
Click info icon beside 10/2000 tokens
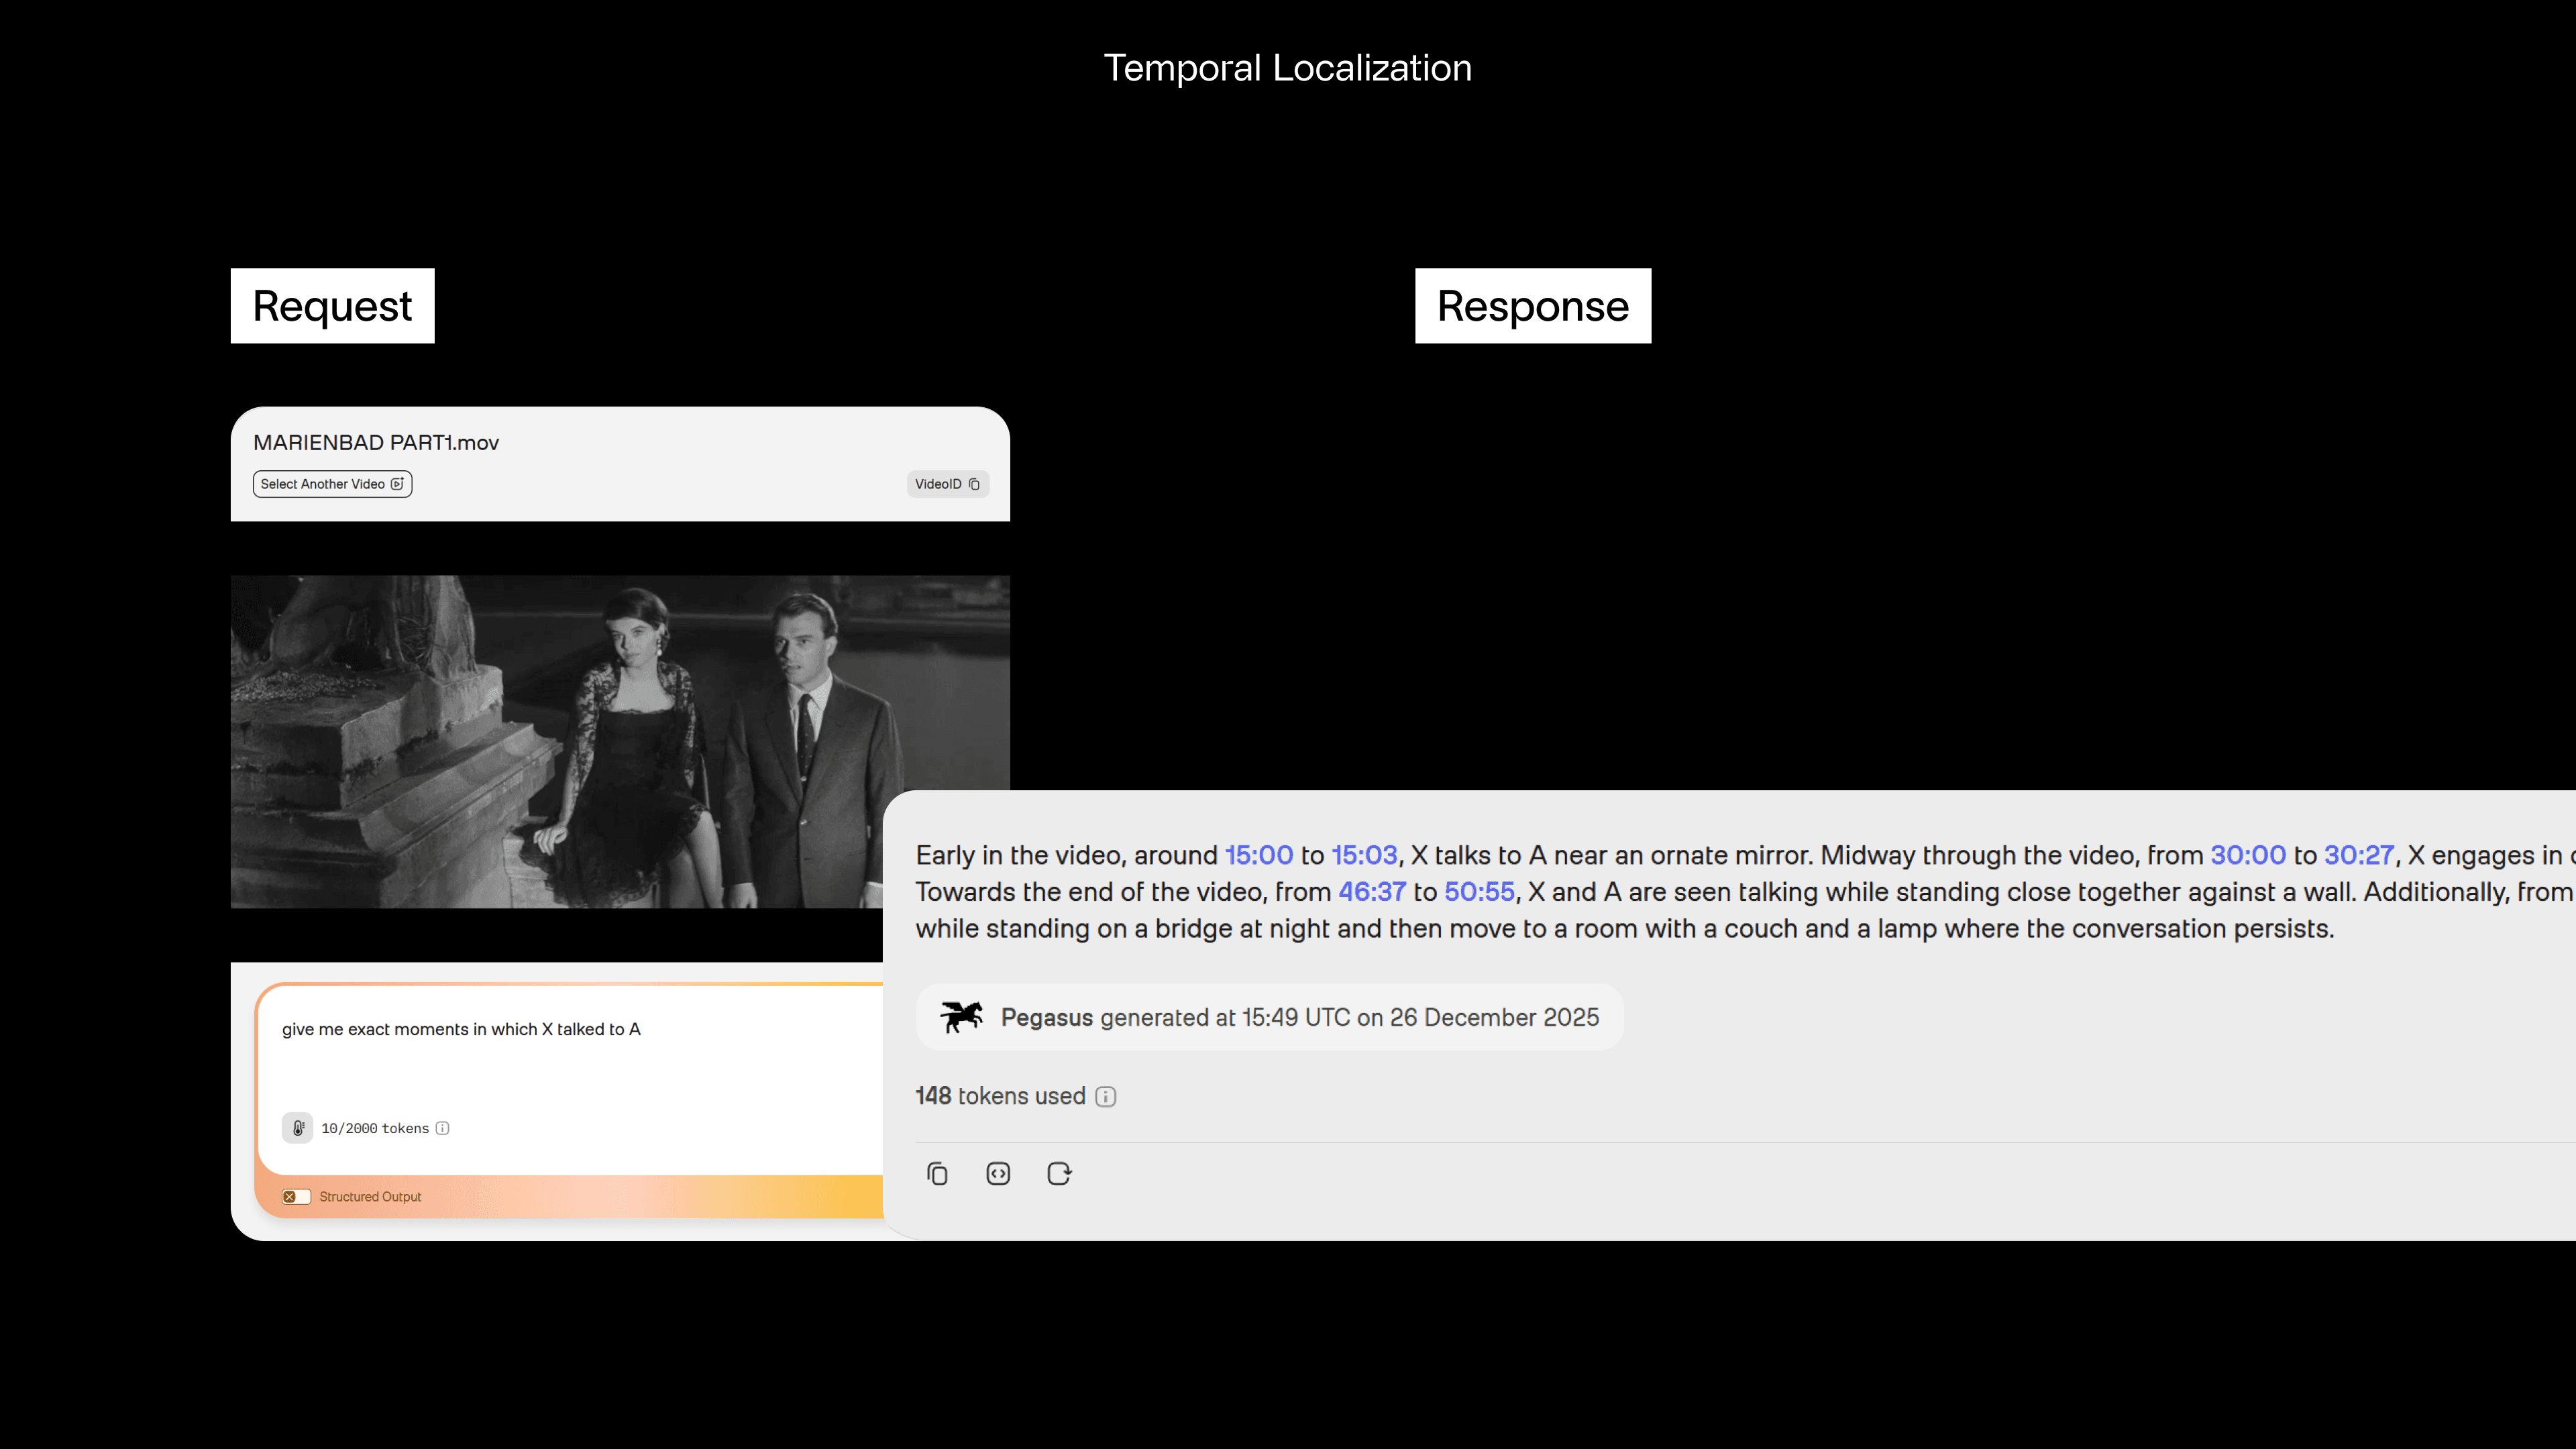[x=442, y=1128]
